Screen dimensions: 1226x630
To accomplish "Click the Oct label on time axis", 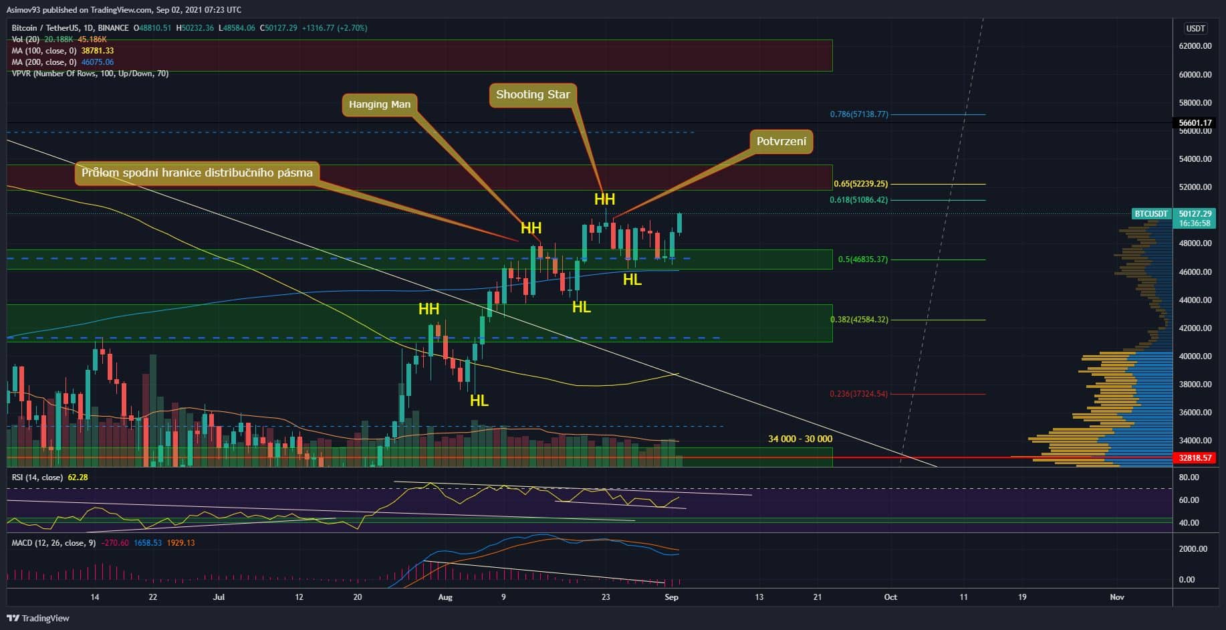I will pos(890,597).
